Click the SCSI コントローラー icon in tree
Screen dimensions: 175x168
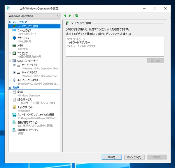coord(14,61)
